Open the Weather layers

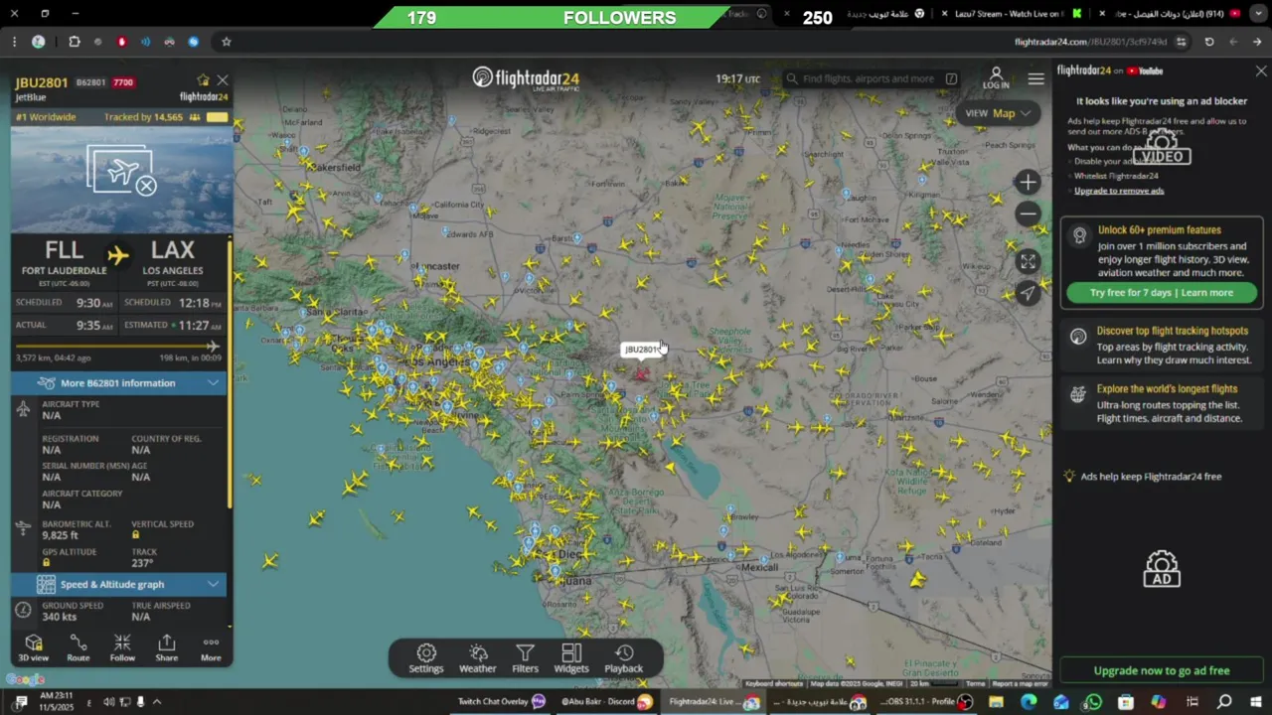(478, 658)
